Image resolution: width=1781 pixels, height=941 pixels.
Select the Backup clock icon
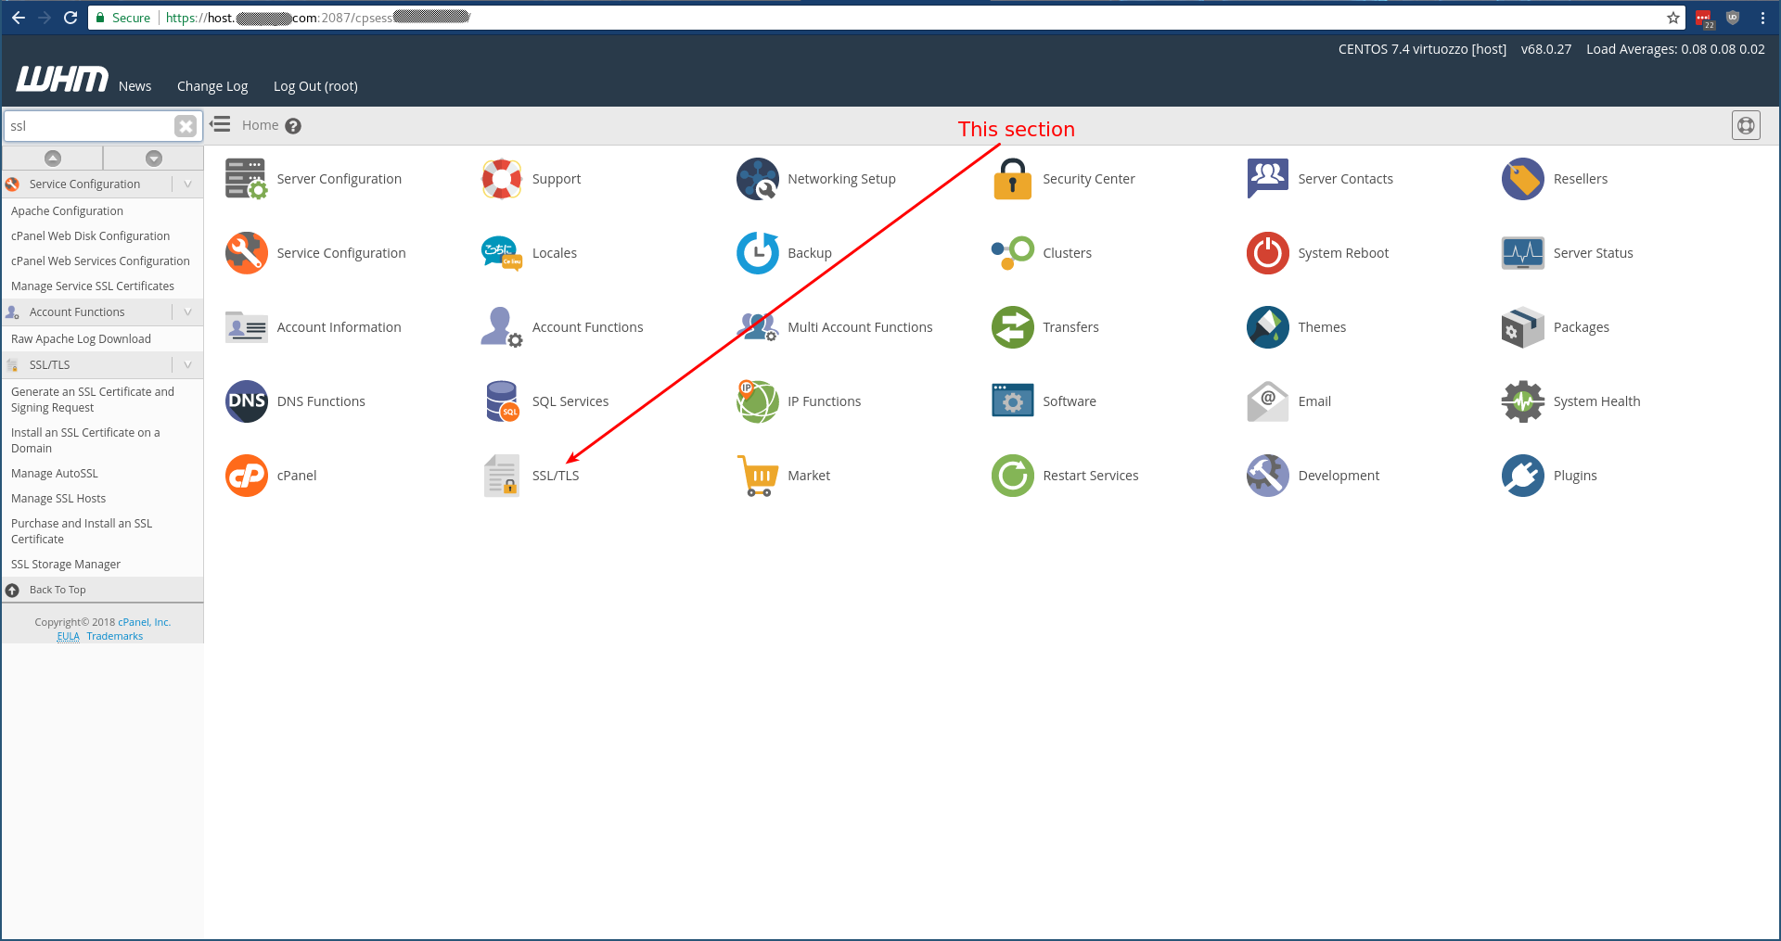pyautogui.click(x=757, y=253)
